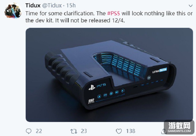The image size is (196, 136).
Task: Click the power button icon on console
Action: [x=149, y=78]
